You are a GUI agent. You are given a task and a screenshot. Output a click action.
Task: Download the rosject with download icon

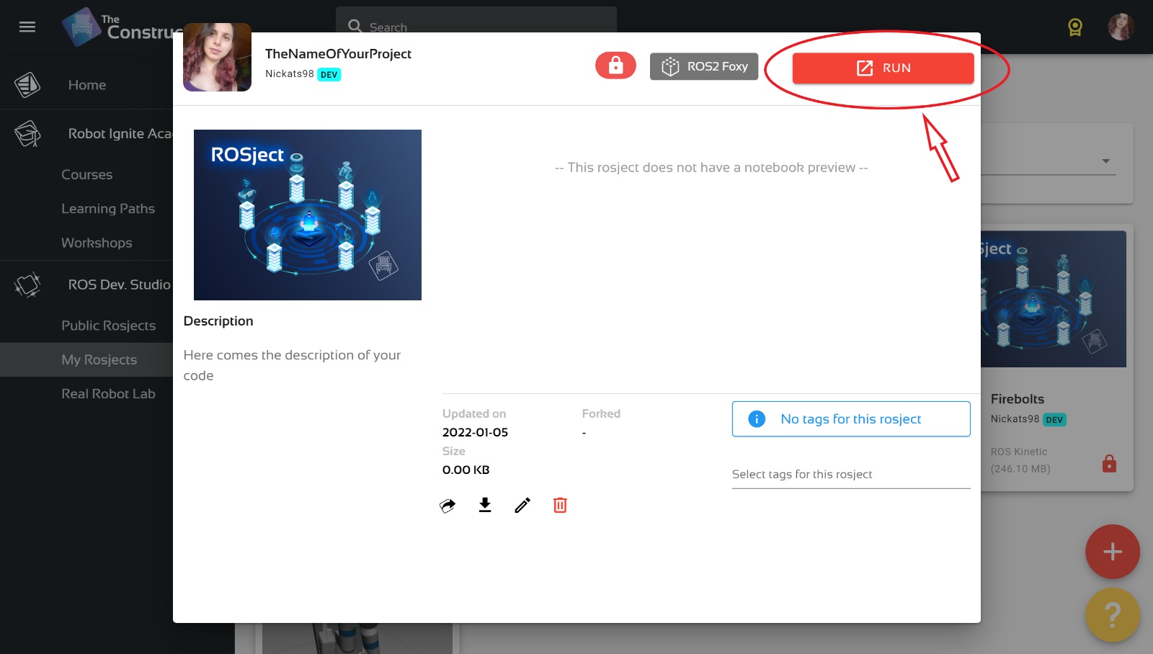(485, 505)
